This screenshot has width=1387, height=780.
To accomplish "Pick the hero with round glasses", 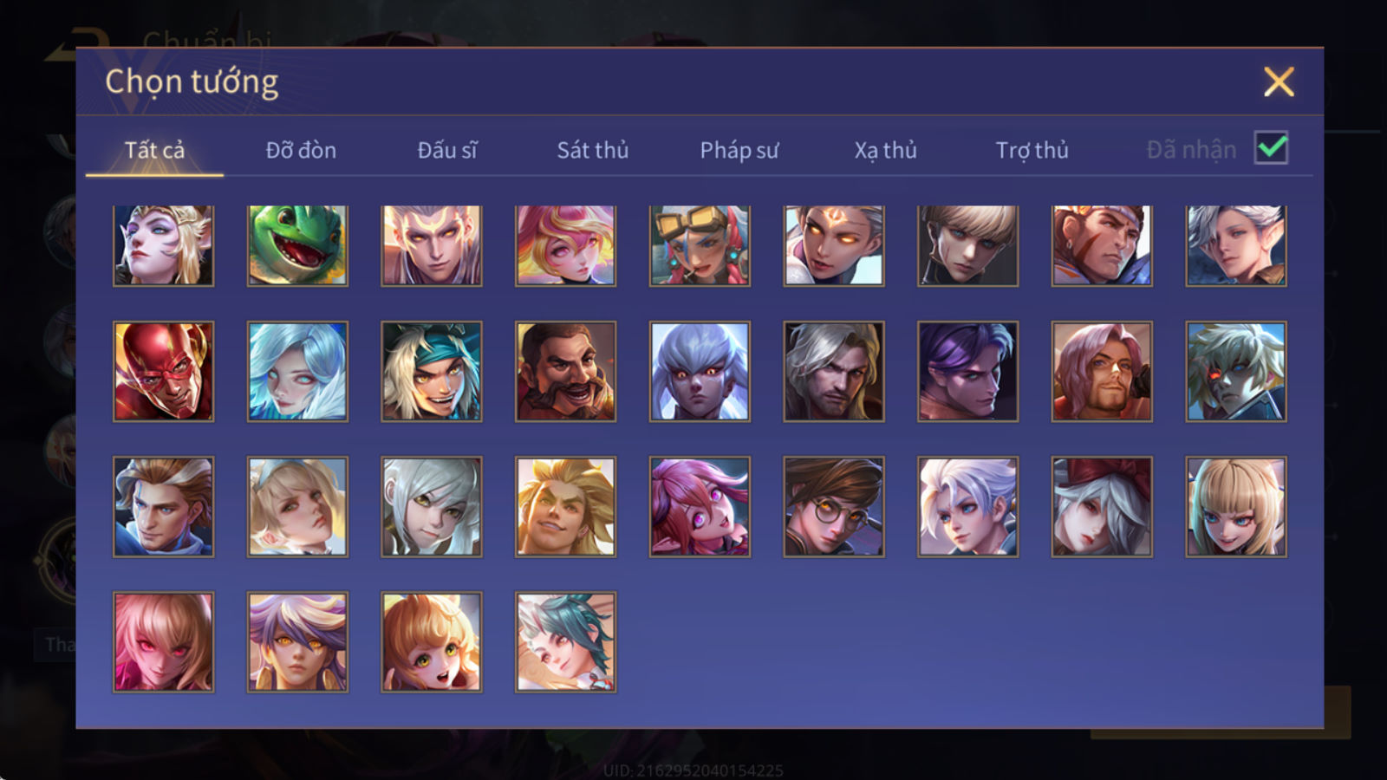I will point(834,507).
